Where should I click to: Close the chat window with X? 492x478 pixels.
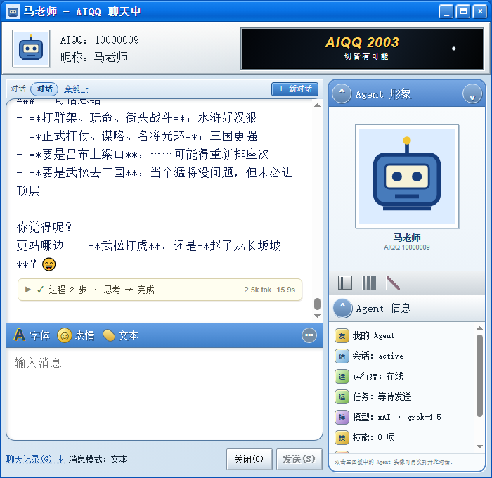tap(480, 12)
